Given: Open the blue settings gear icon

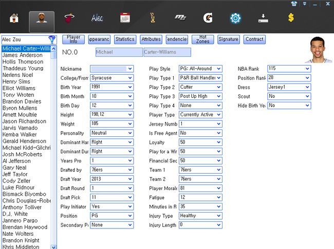Looking at the screenshot, I should tap(235, 19).
